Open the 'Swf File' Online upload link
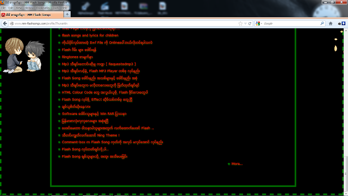Viewport: 348px width, 196px height. pyautogui.click(x=107, y=42)
